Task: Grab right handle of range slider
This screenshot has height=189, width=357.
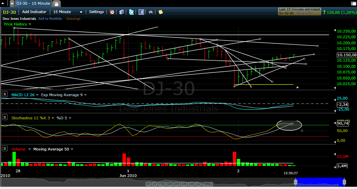Action: point(344,182)
